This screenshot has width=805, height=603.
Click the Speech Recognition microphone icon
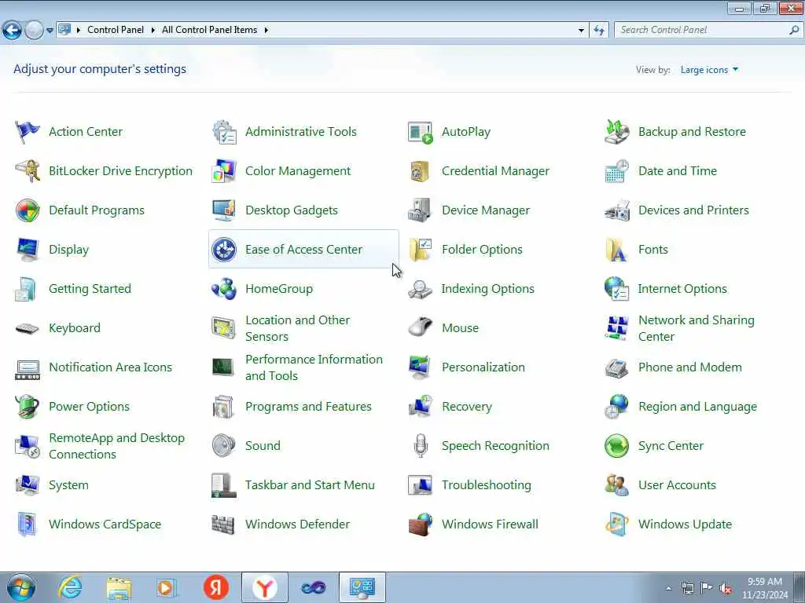click(421, 446)
